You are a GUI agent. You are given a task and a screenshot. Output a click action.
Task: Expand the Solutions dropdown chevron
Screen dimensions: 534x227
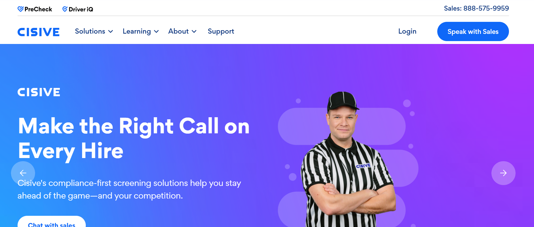point(111,32)
